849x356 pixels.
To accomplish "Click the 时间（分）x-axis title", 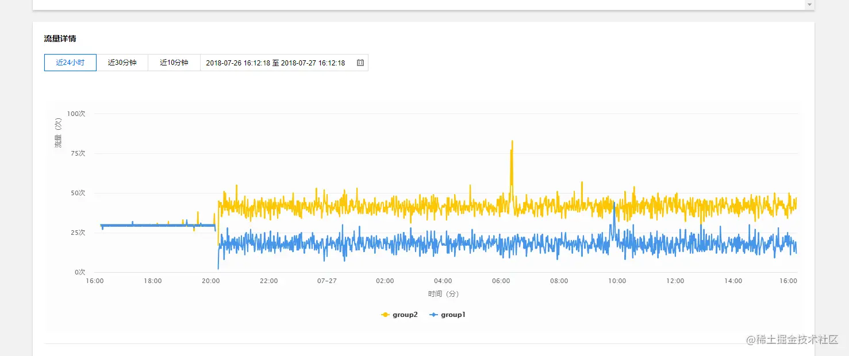I will pyautogui.click(x=443, y=294).
